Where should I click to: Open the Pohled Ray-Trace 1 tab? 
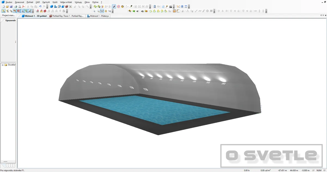coord(66,16)
